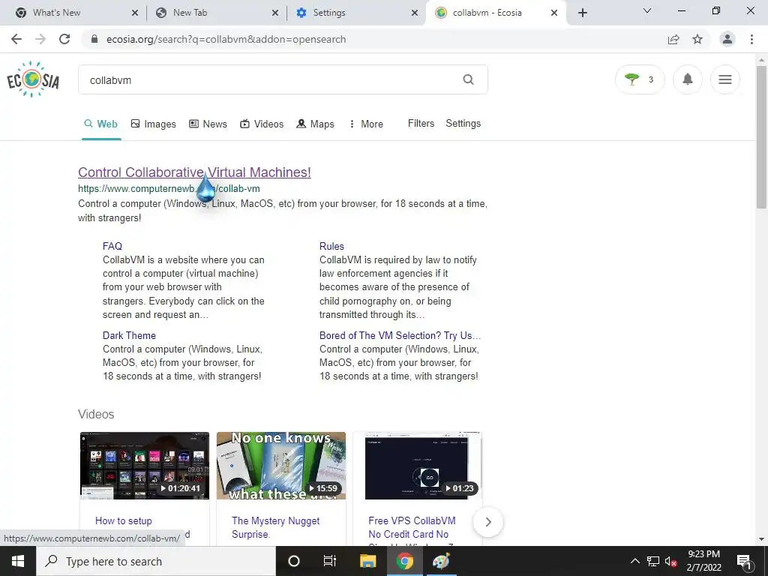Open the Ecosia hamburger menu
This screenshot has height=576, width=768.
[725, 79]
